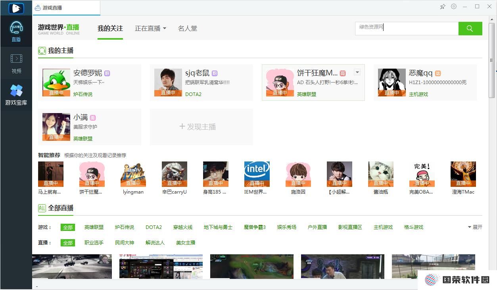Filter streams by 美女主播
This screenshot has width=497, height=290.
pyautogui.click(x=186, y=243)
